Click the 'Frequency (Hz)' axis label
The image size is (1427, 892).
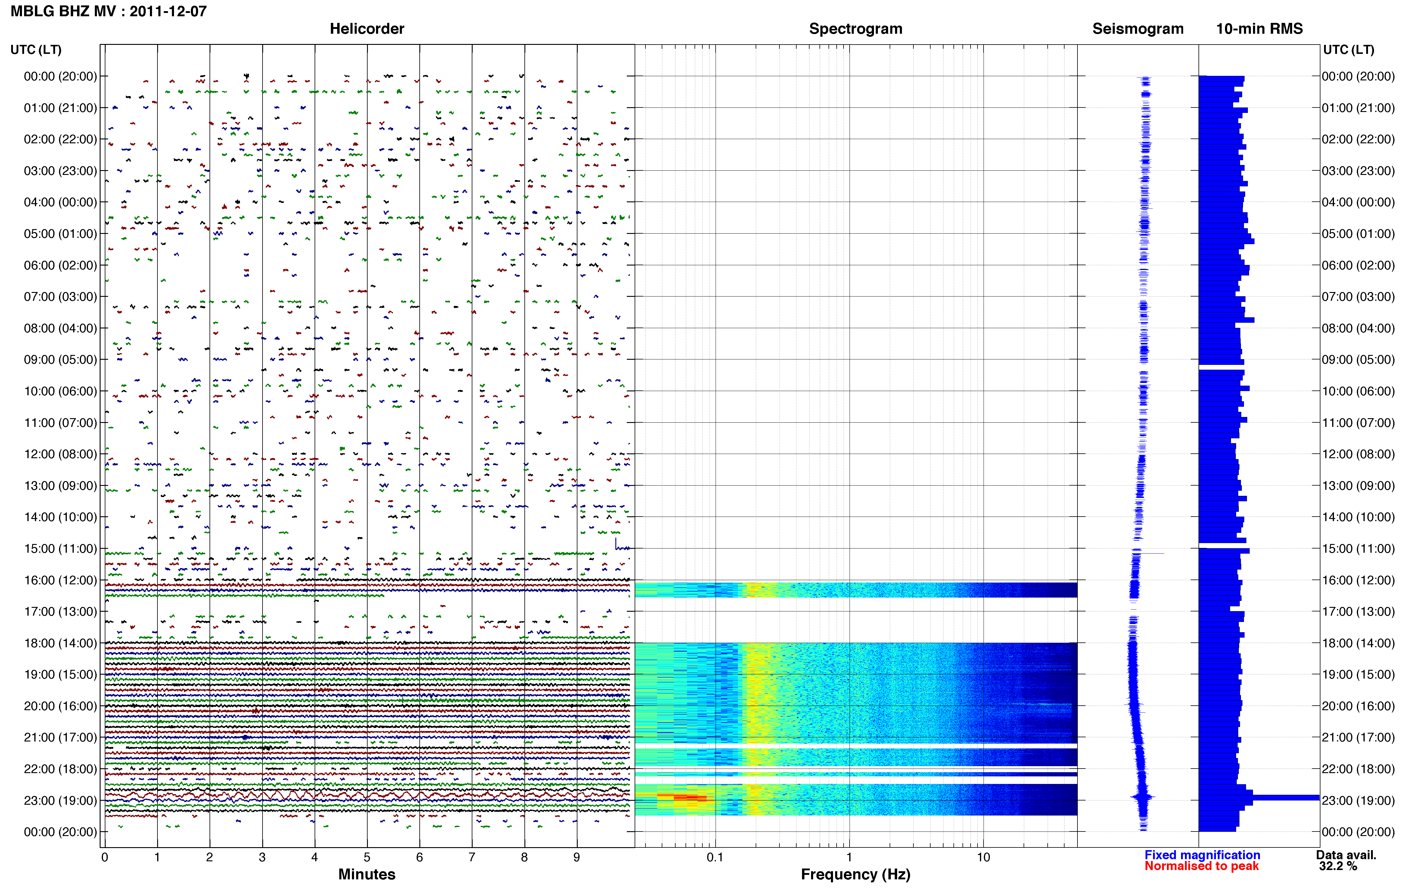pos(855,874)
